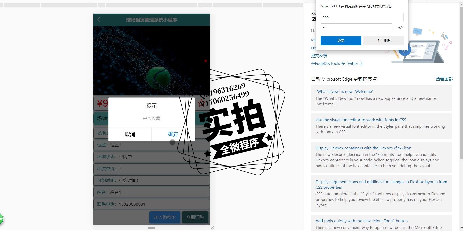Open More Tools button article link
The image size is (463, 231).
362,221
